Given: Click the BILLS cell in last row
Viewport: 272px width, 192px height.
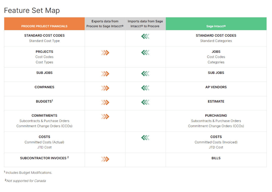Looking at the screenshot, I should [216, 158].
